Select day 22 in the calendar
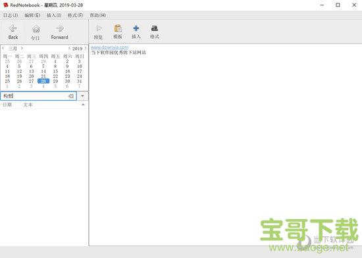362x258 pixels. point(55,76)
